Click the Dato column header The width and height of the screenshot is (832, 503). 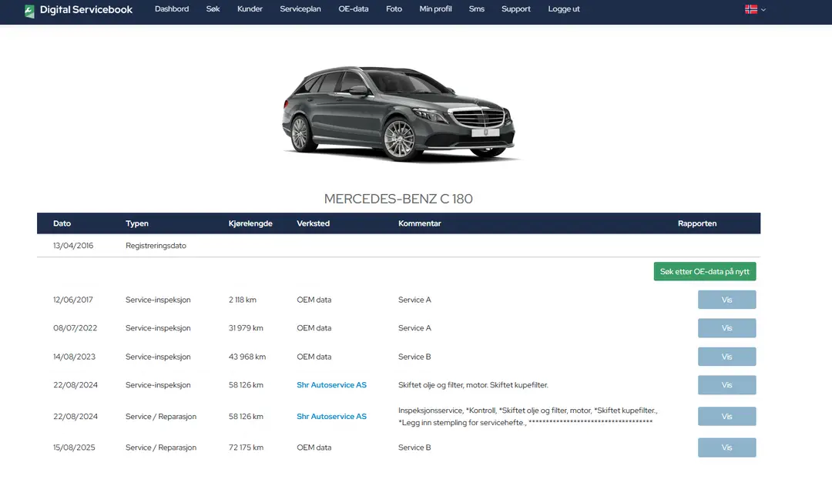click(x=62, y=223)
